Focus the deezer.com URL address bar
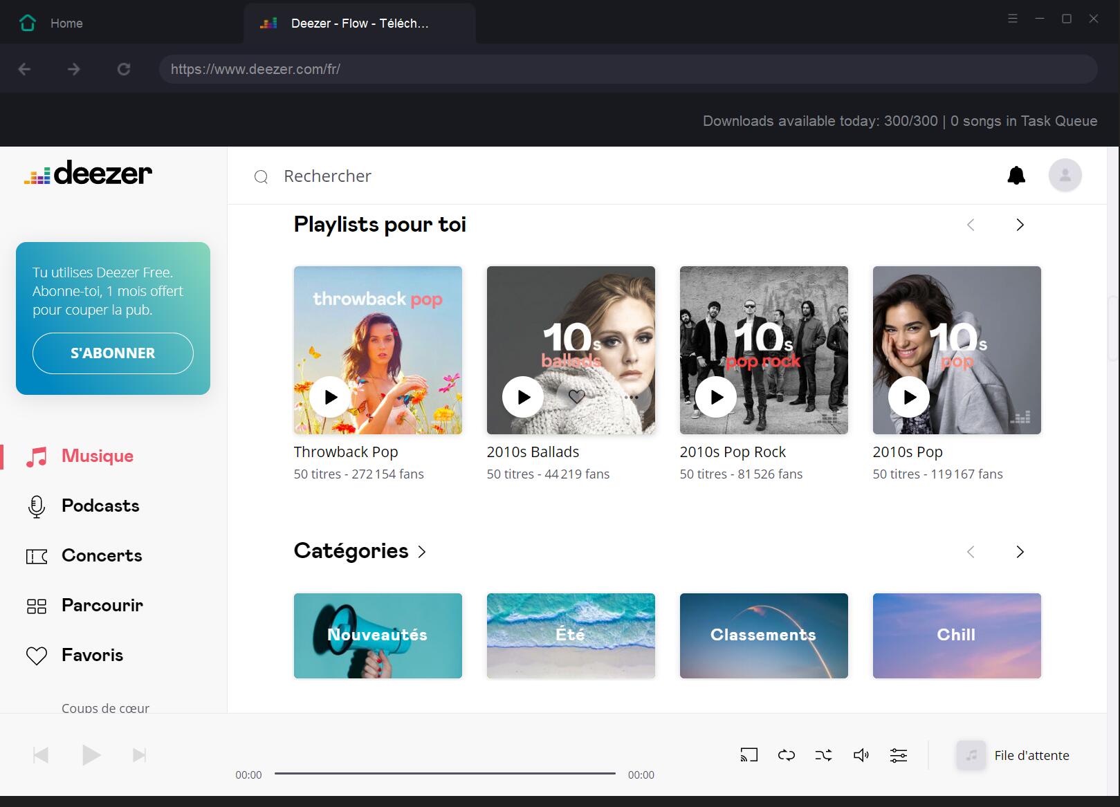Image resolution: width=1120 pixels, height=807 pixels. (628, 69)
